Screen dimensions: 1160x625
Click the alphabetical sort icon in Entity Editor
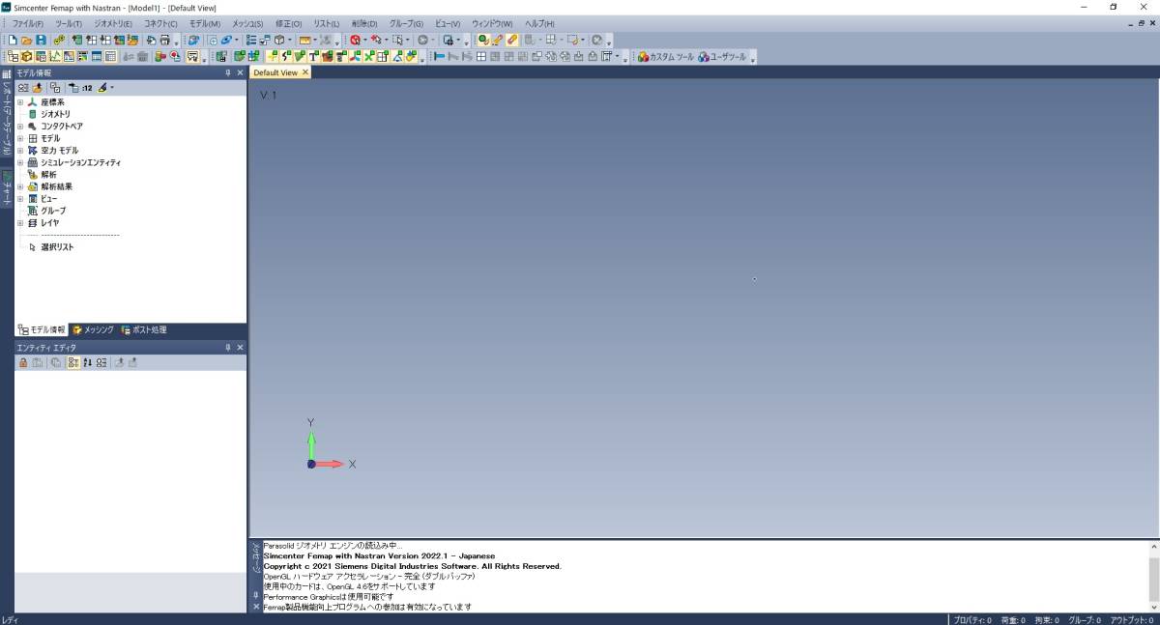point(88,362)
